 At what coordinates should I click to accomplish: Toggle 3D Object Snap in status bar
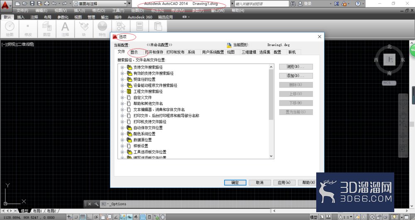pyautogui.click(x=109, y=217)
